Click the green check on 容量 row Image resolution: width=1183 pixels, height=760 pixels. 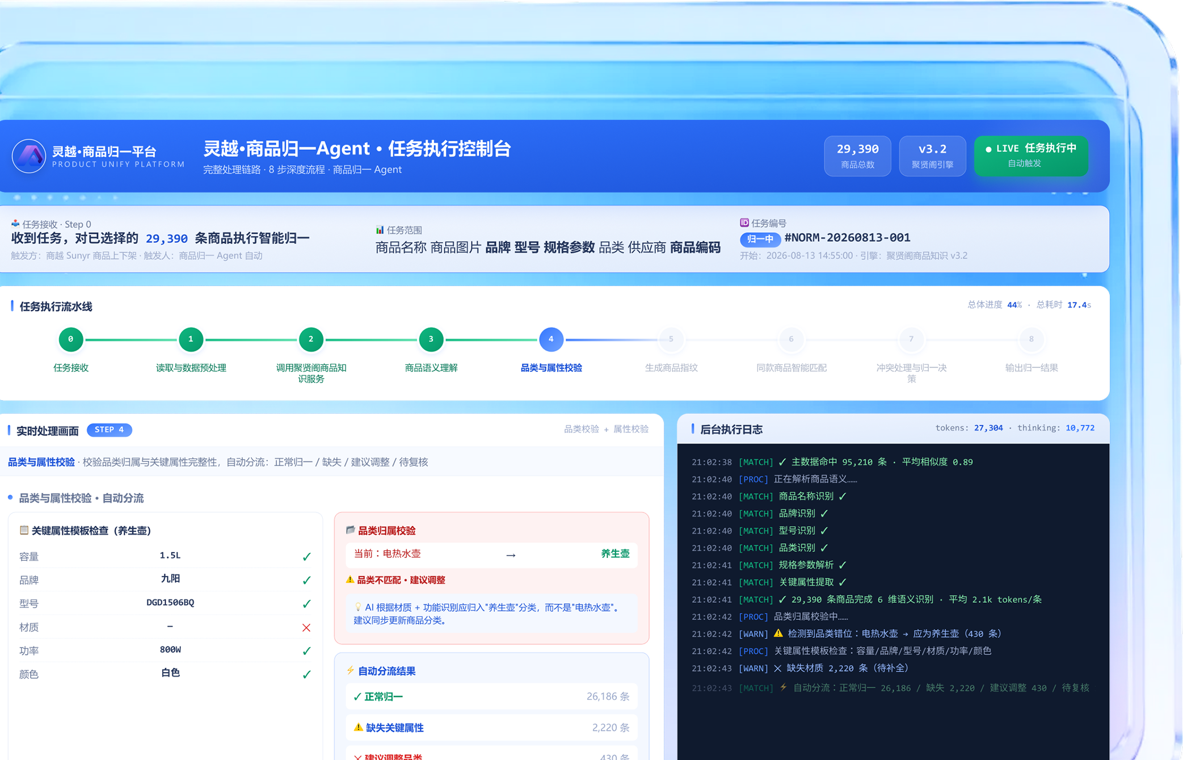click(306, 557)
